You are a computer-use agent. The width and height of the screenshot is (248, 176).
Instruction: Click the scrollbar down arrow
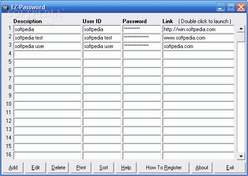tap(241, 156)
